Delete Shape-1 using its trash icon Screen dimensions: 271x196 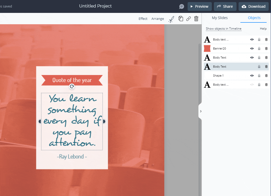pos(266,76)
